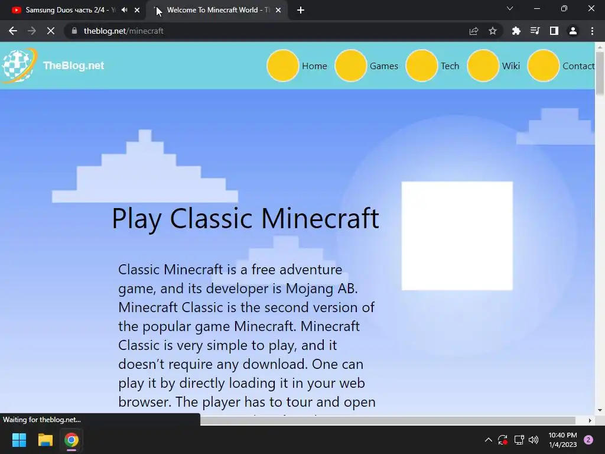Click the TheBlog.net globe logo
The image size is (605, 454).
pyautogui.click(x=19, y=65)
